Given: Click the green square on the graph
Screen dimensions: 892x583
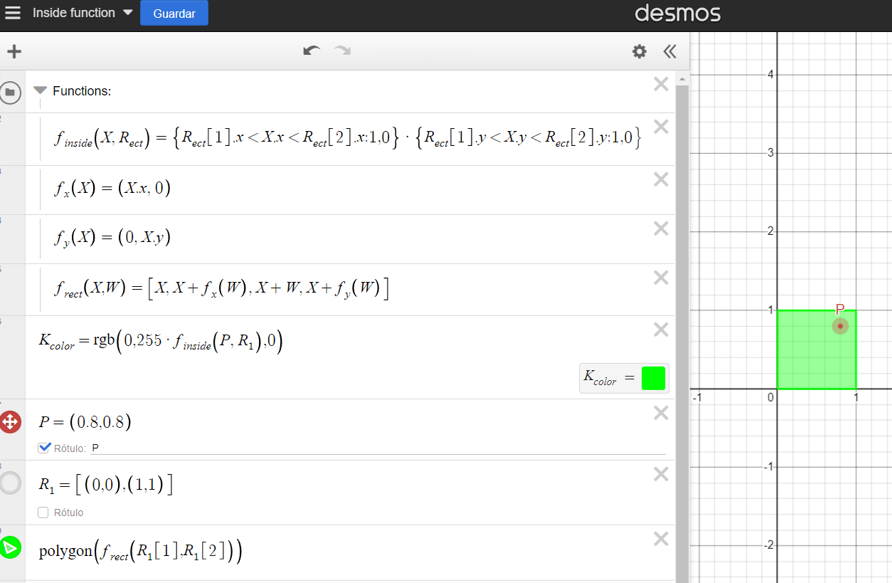Looking at the screenshot, I should pos(816,350).
